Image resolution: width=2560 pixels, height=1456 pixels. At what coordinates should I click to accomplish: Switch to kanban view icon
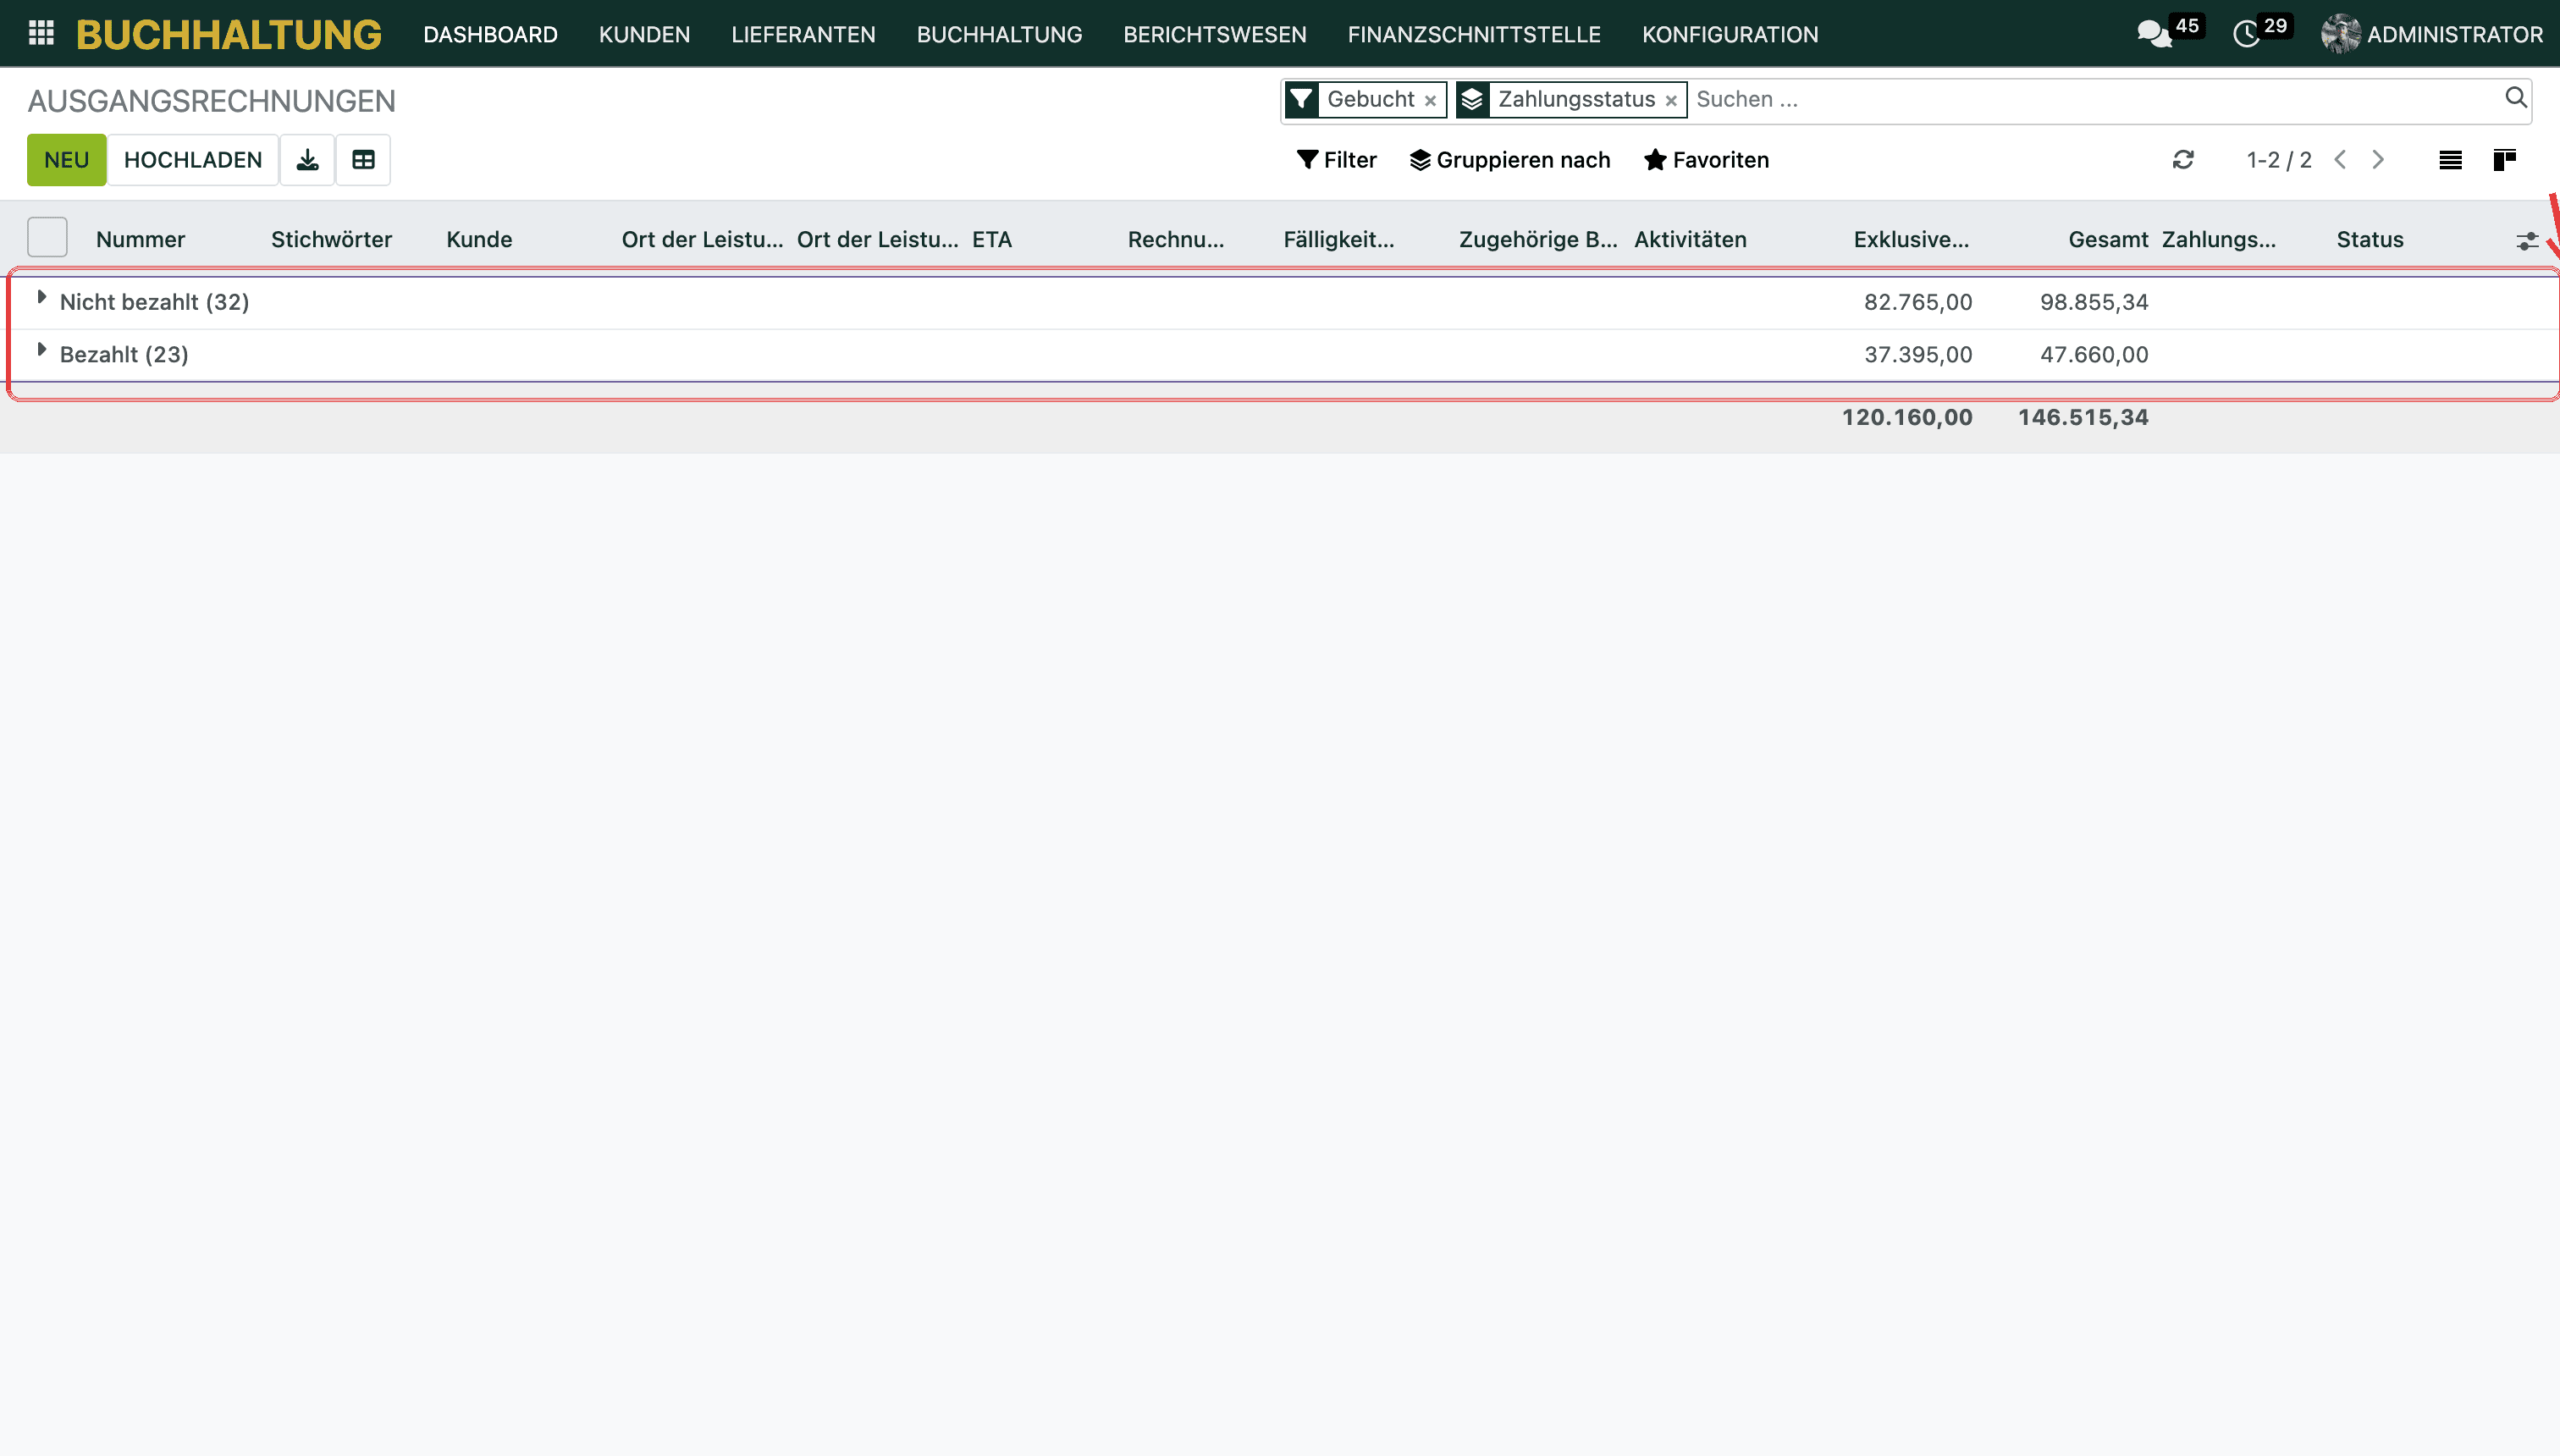(2505, 160)
